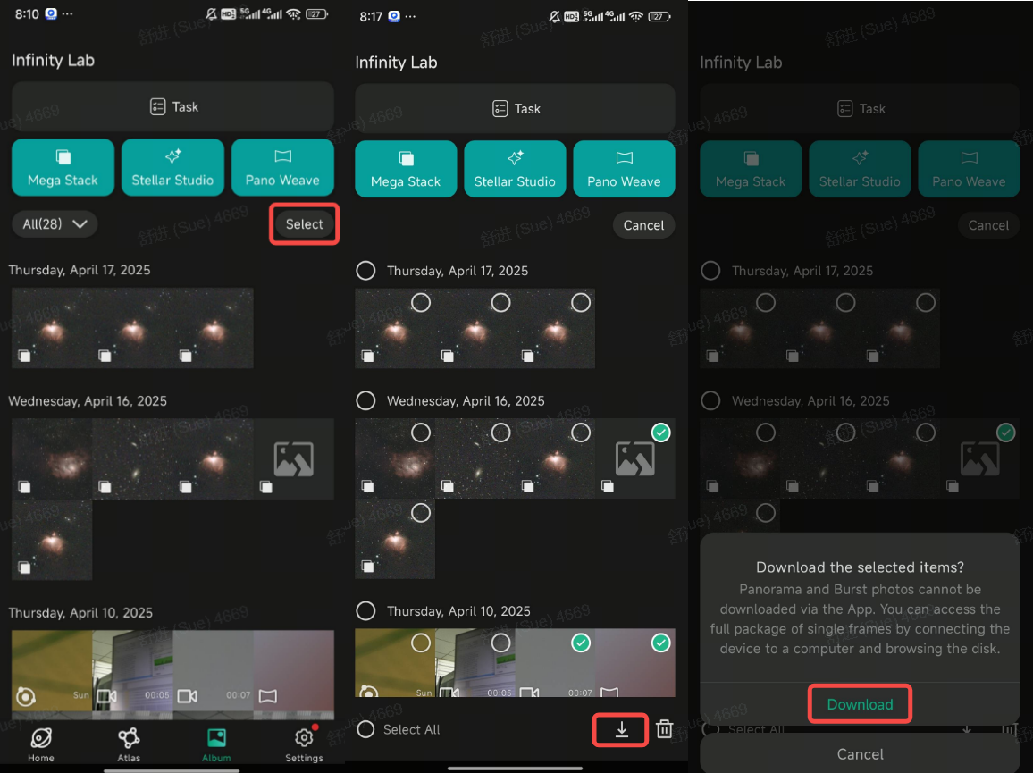The height and width of the screenshot is (773, 1033).
Task: Open the Home tab
Action: [41, 744]
